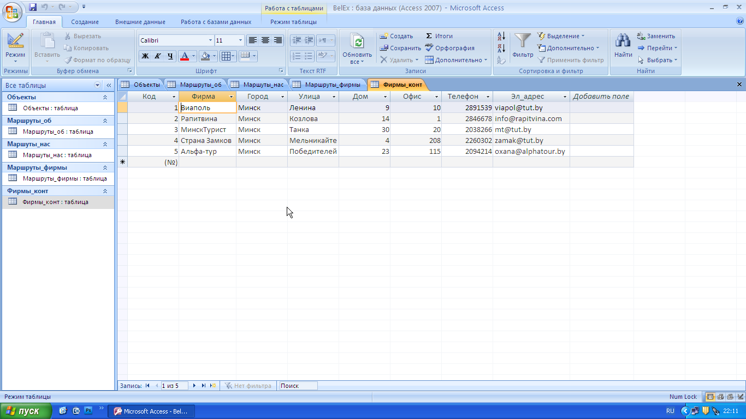Screen dimensions: 746x419
Task: Switch to Объекты document tab
Action: pos(141,85)
